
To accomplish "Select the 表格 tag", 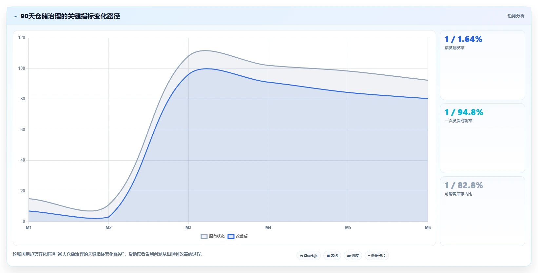I will coord(332,256).
